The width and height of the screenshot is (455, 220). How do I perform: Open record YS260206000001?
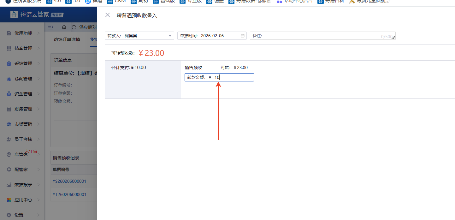pyautogui.click(x=69, y=181)
